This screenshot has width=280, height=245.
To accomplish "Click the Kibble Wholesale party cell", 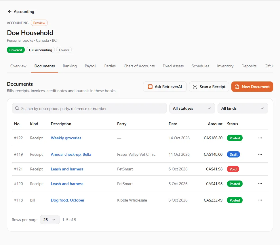I will [132, 200].
